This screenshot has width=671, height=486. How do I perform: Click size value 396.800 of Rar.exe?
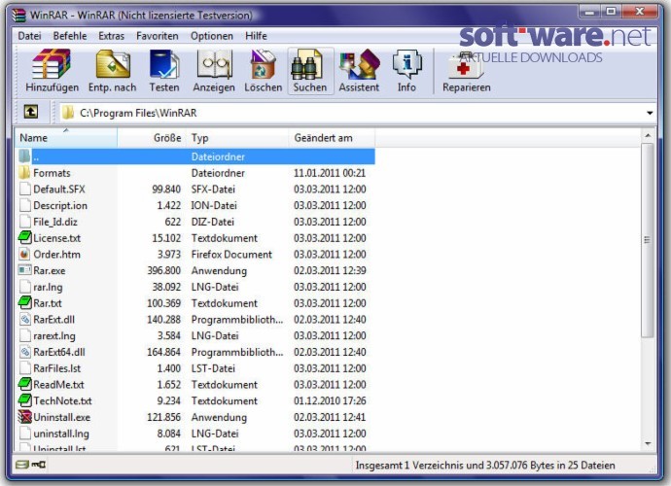coord(164,270)
